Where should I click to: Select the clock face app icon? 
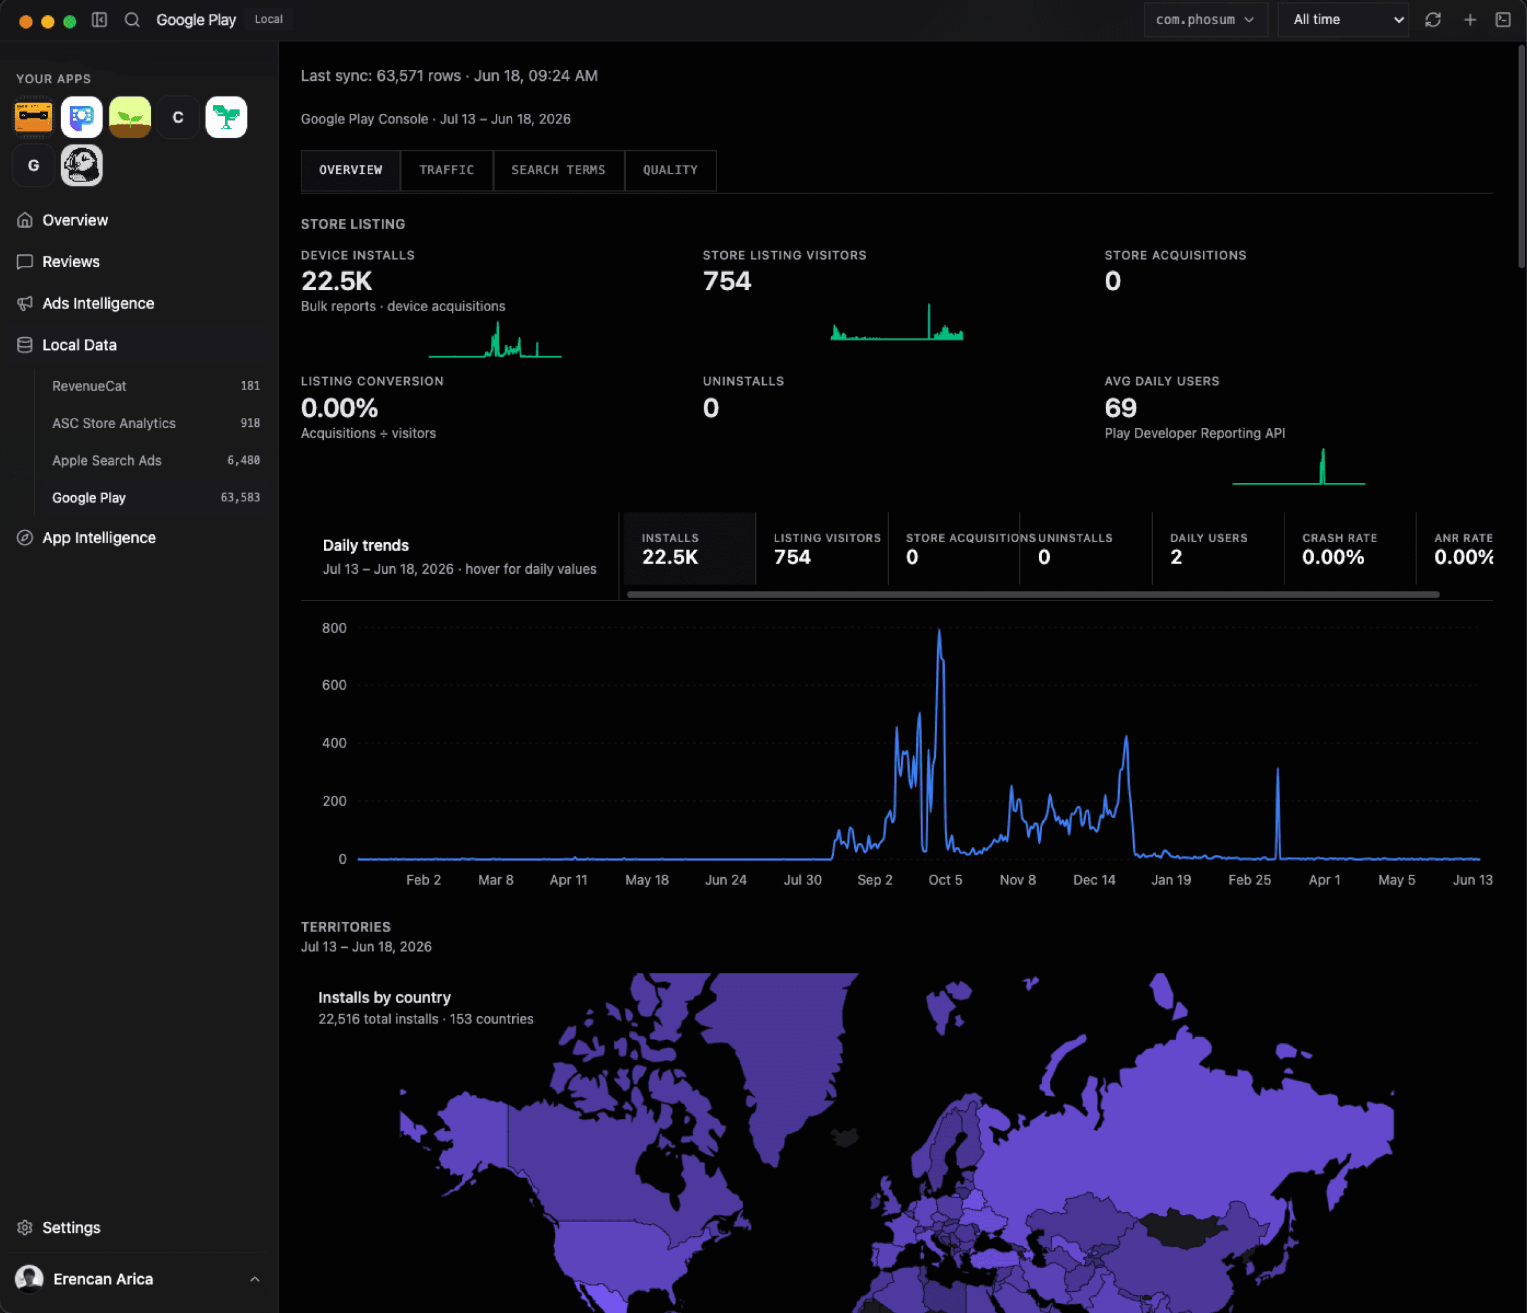tap(82, 165)
